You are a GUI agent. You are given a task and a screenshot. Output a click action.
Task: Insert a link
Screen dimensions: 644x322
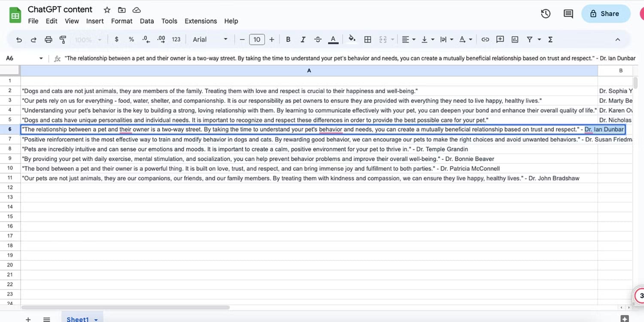(x=485, y=39)
